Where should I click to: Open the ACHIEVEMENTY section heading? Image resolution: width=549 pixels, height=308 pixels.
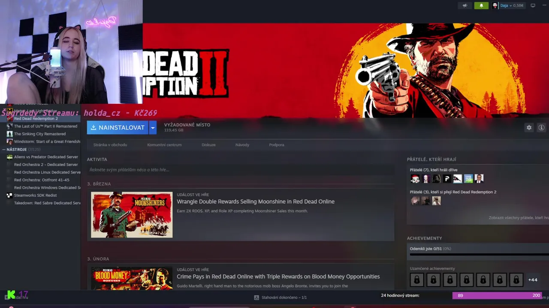[x=424, y=238]
